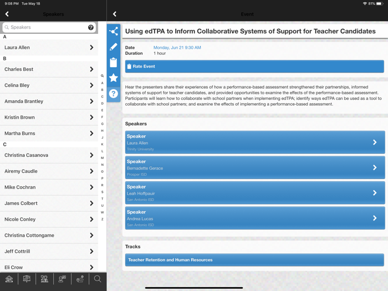This screenshot has height=291, width=388.
Task: Tap the chevron beside Martha Burns
Action: tap(91, 134)
